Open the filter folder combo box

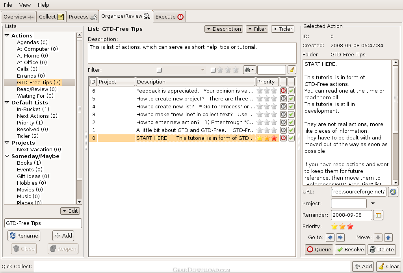point(184,70)
